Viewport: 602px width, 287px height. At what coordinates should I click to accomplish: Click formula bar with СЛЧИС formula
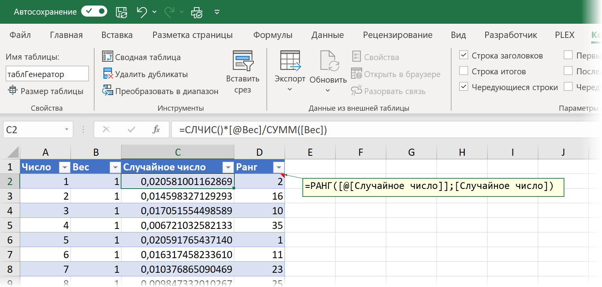pos(386,129)
